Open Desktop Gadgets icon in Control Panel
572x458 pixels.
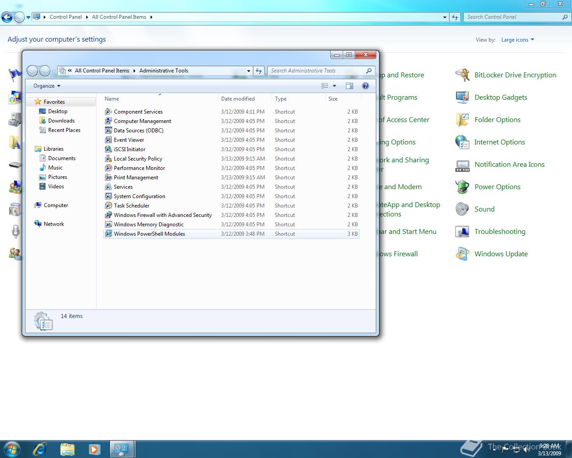click(x=463, y=98)
